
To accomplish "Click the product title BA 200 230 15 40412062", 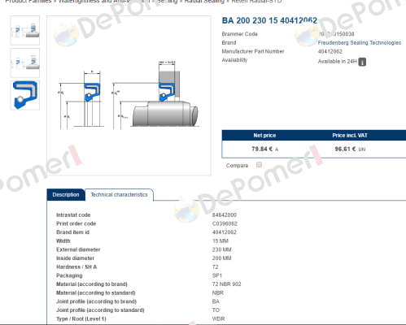I will coord(269,20).
